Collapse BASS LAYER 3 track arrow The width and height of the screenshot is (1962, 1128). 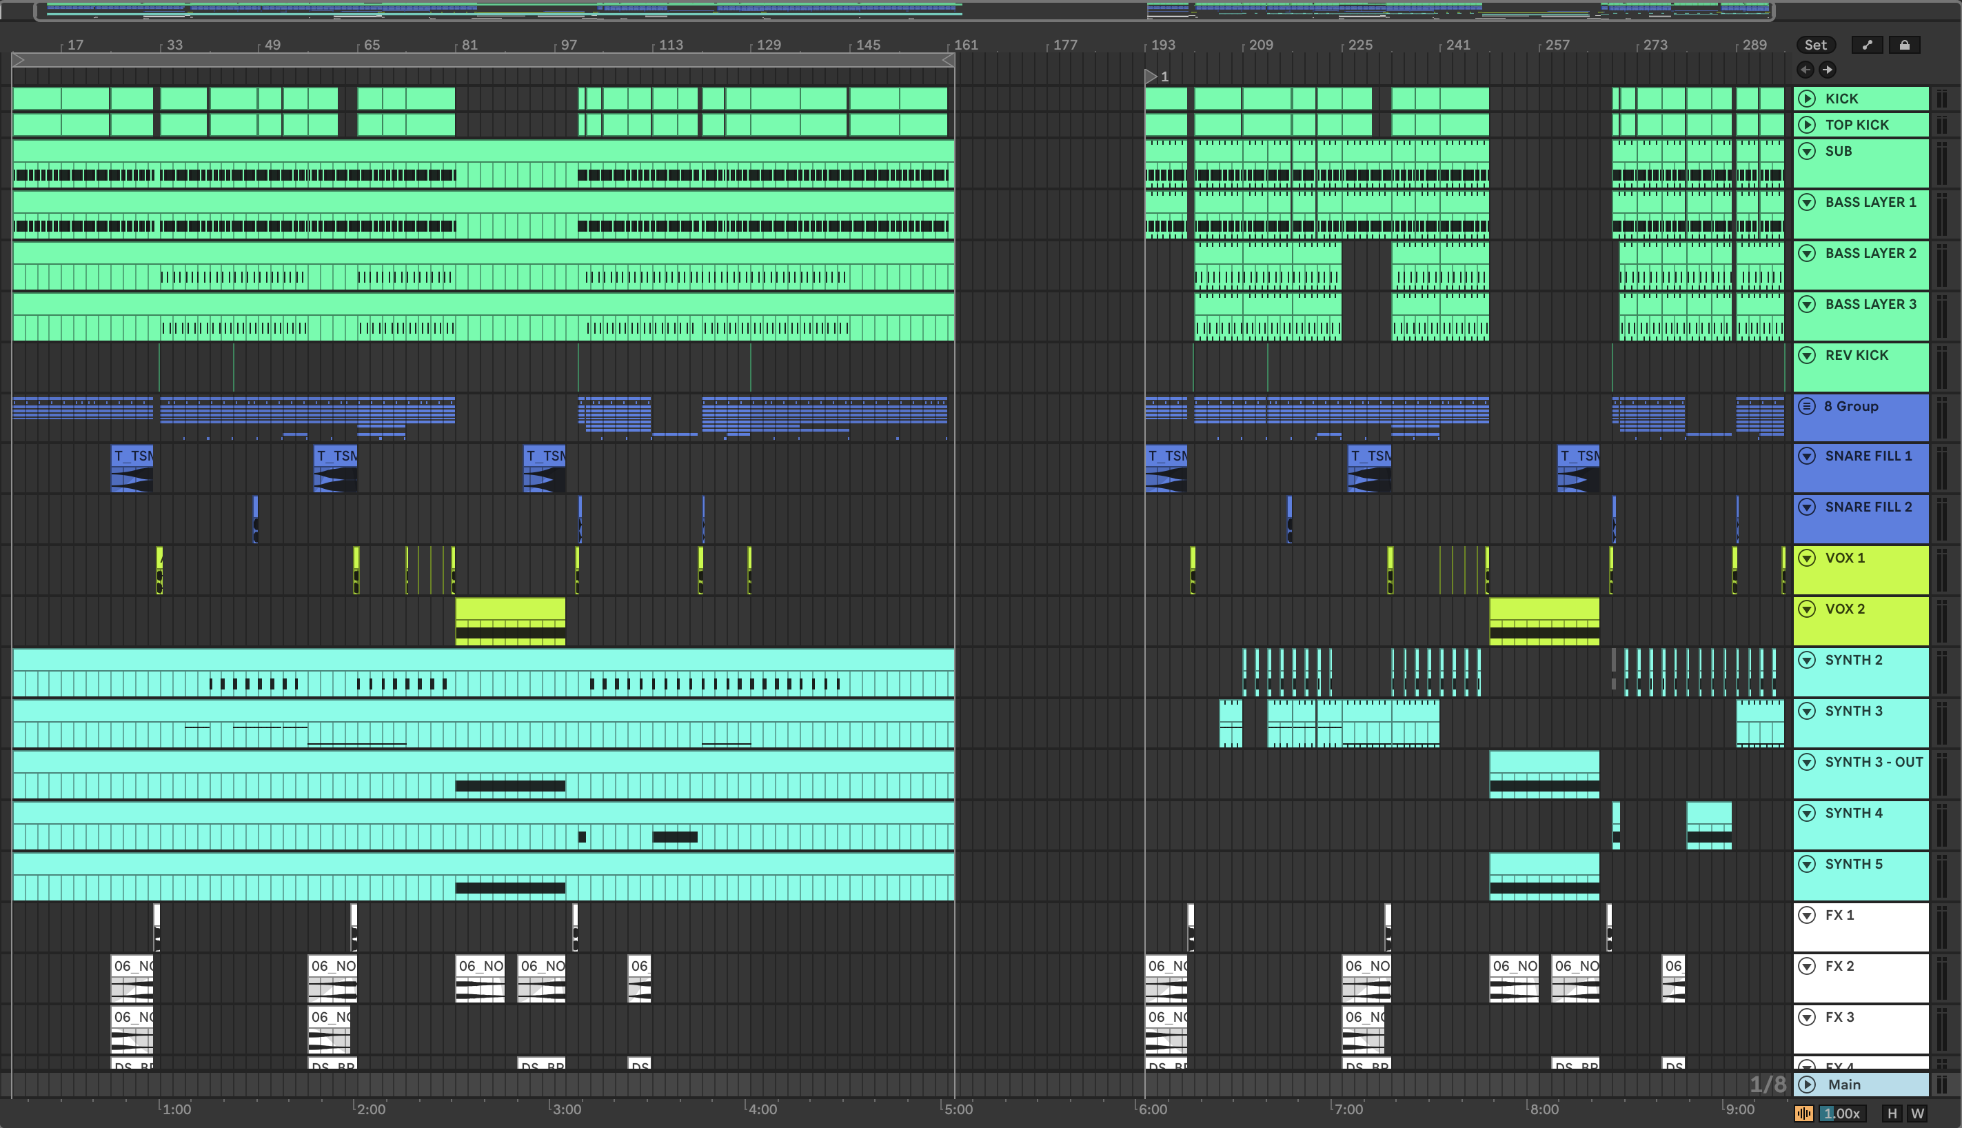click(1807, 305)
